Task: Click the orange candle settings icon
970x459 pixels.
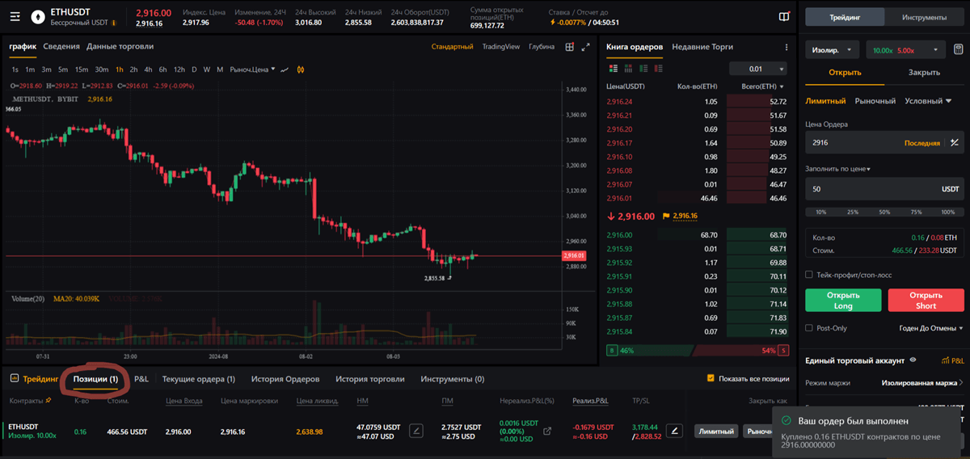Action: 300,69
